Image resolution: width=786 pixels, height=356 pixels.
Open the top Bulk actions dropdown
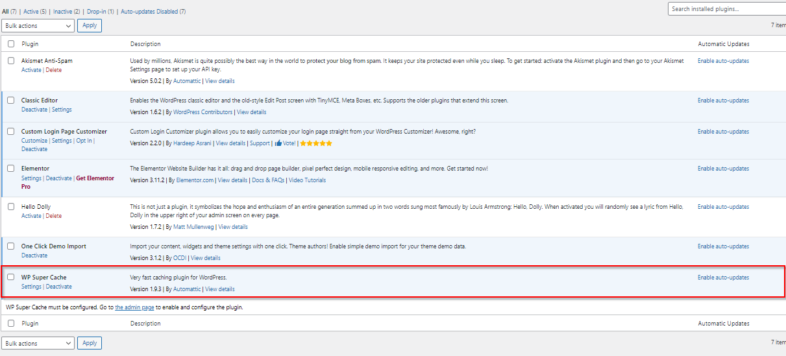38,25
